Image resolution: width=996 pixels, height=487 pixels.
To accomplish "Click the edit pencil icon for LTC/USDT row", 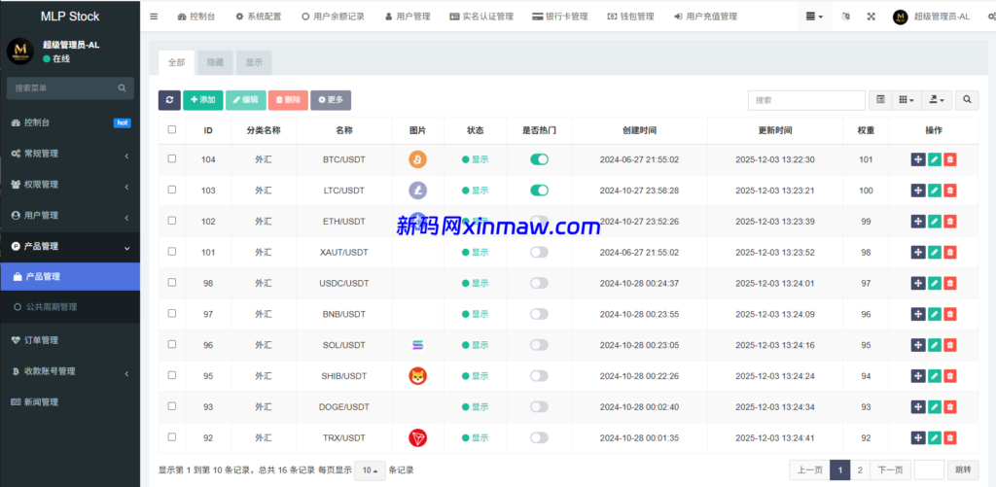I will click(934, 190).
